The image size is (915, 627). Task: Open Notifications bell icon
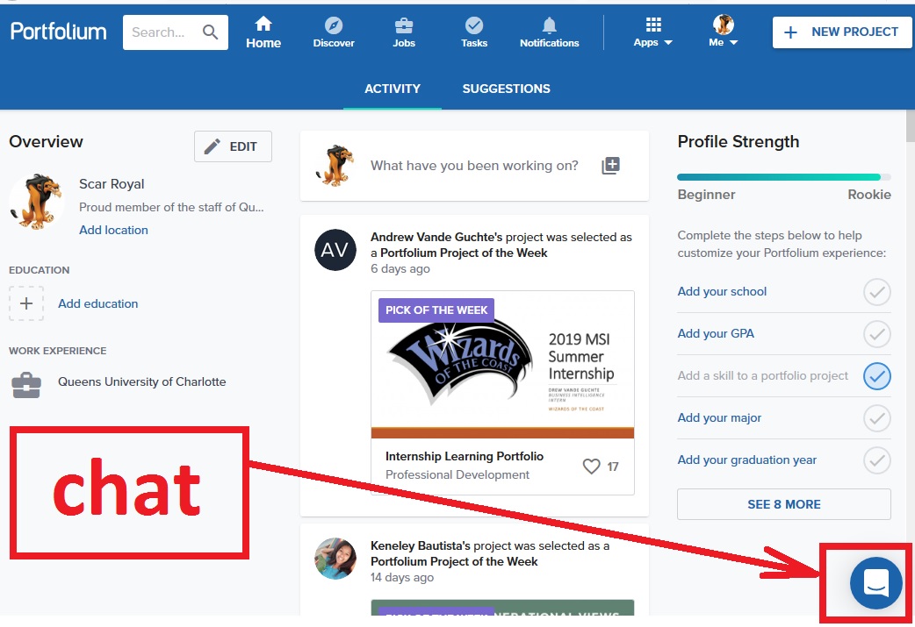549,25
